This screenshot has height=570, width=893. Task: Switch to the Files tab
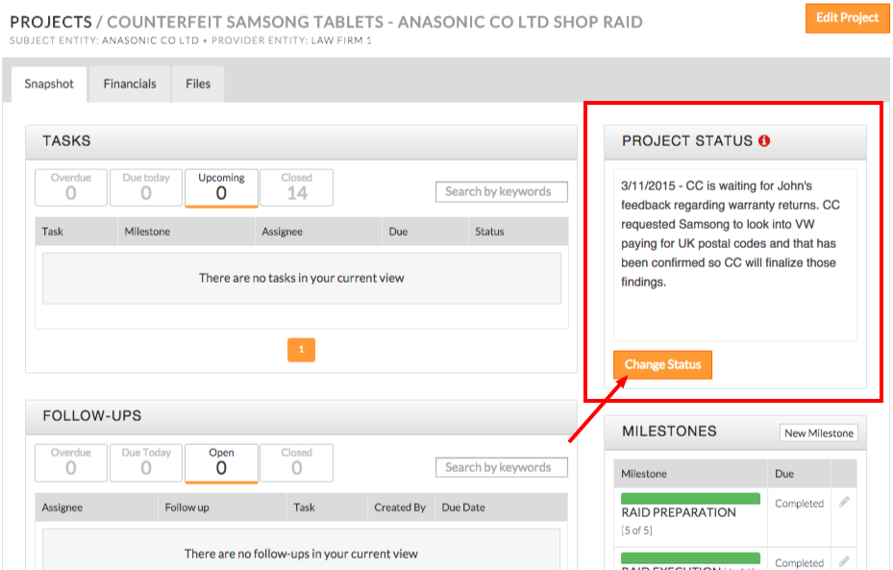tap(198, 84)
